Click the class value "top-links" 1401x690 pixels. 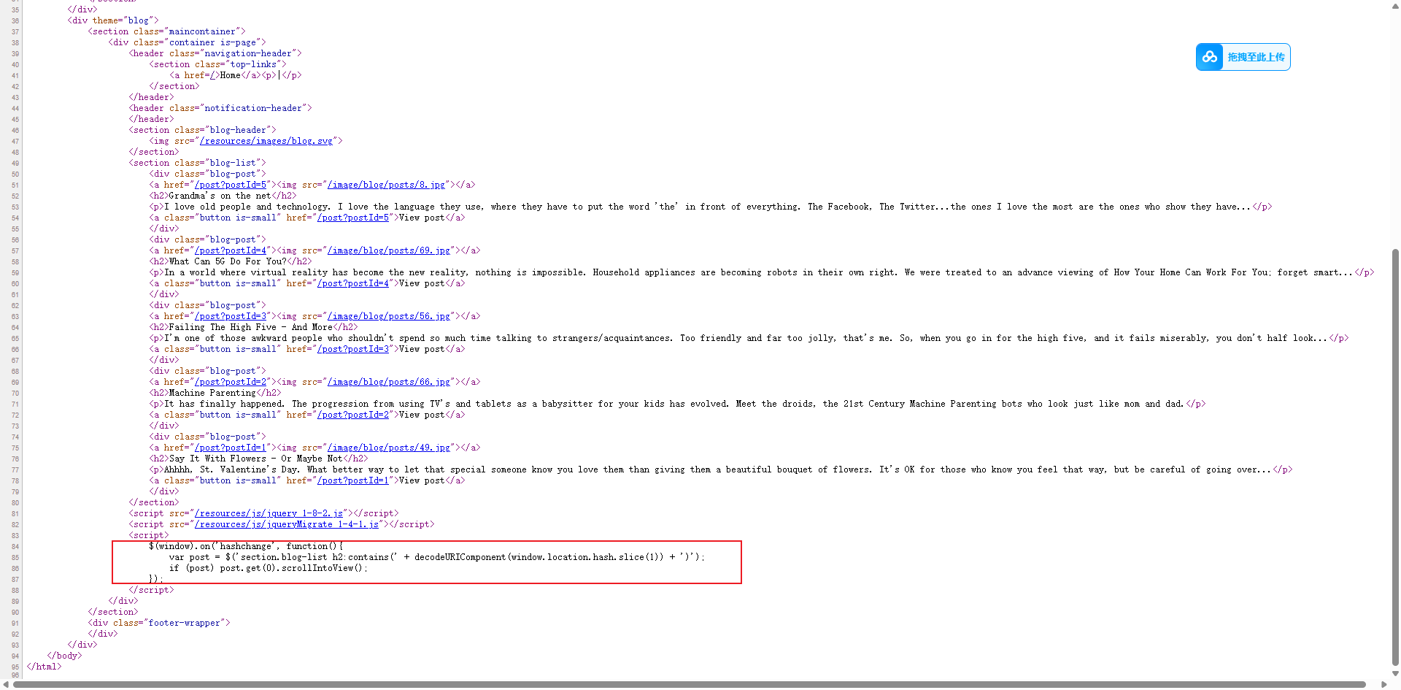(253, 64)
